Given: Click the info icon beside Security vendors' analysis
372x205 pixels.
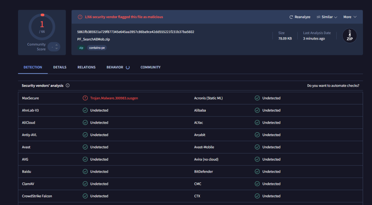Looking at the screenshot, I should tap(68, 86).
